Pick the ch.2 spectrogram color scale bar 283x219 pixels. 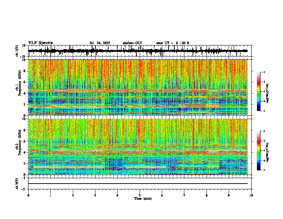[259, 151]
